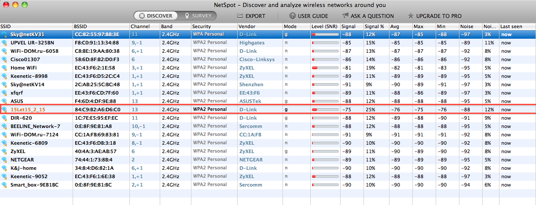This screenshot has width=536, height=205.
Task: Click Wi-Fi icon of Smart_box-9EB1BC row
Action: [4, 185]
